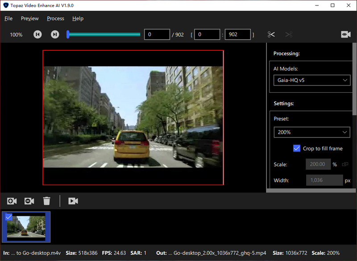357x261 pixels.
Task: Click the Processing: heading
Action: coord(286,53)
